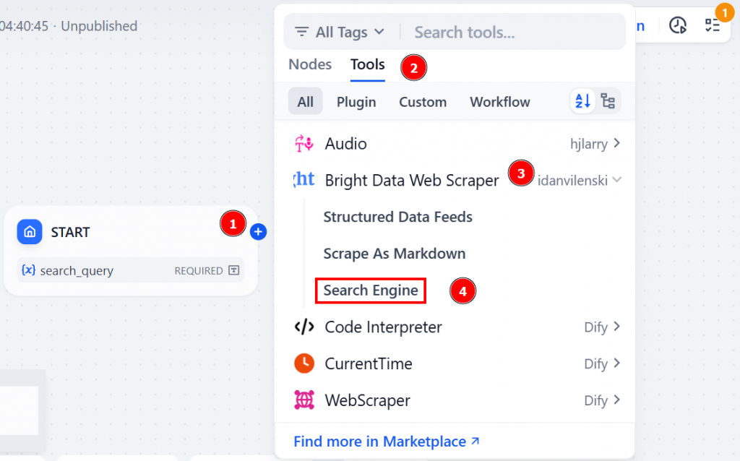
Task: Switch to alphabetical sorting view
Action: 582,101
